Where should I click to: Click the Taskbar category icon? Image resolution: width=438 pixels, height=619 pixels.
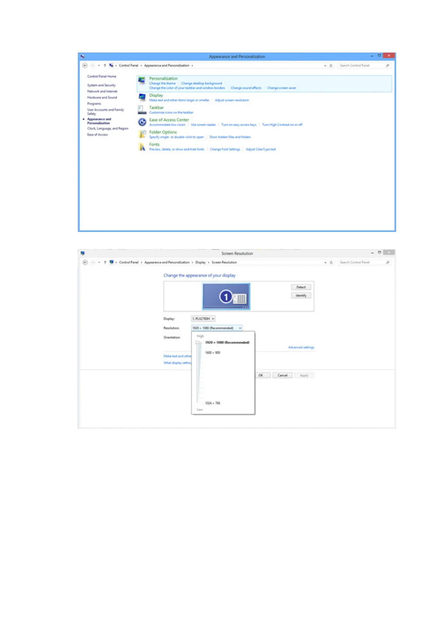click(142, 110)
